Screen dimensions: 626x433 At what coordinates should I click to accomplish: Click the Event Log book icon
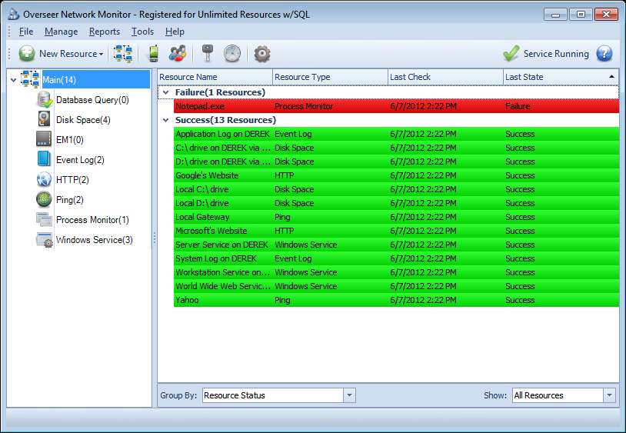point(44,159)
